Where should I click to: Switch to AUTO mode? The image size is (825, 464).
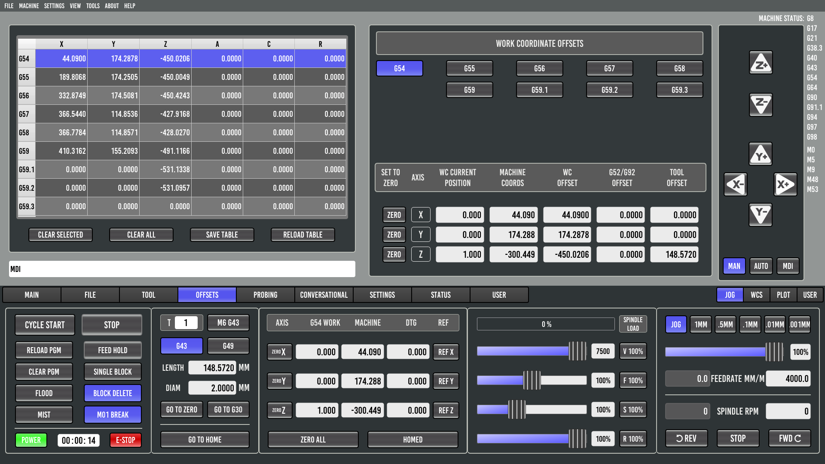(x=761, y=266)
